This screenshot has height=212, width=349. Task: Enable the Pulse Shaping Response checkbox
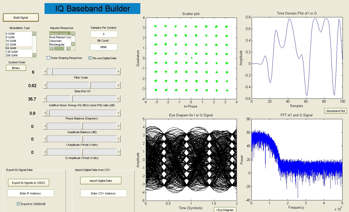coord(48,58)
